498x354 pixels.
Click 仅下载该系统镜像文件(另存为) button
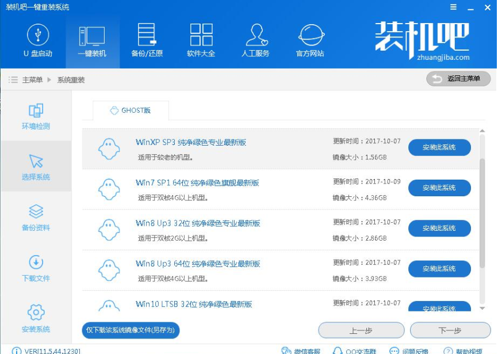point(131,330)
